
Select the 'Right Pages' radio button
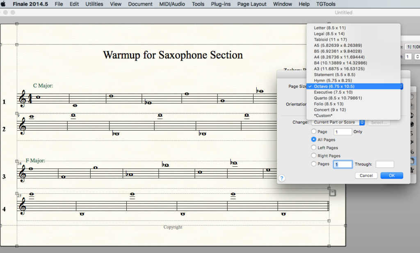pos(314,156)
